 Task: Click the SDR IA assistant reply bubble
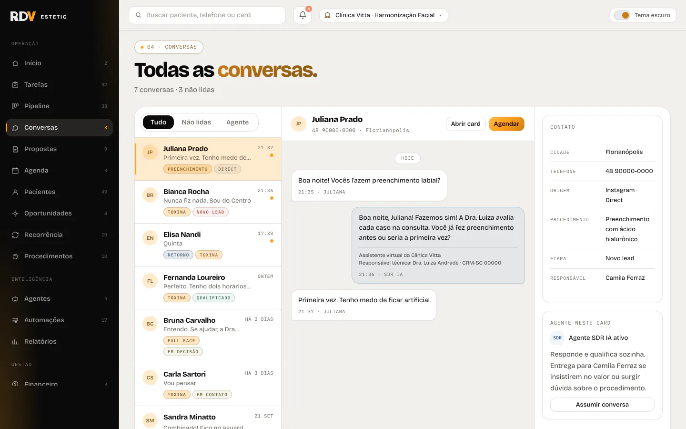(x=438, y=245)
